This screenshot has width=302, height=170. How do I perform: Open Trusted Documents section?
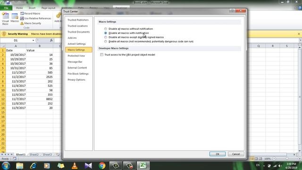click(x=79, y=32)
